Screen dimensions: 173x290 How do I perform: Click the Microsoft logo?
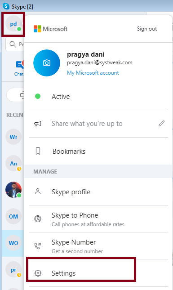pos(50,29)
